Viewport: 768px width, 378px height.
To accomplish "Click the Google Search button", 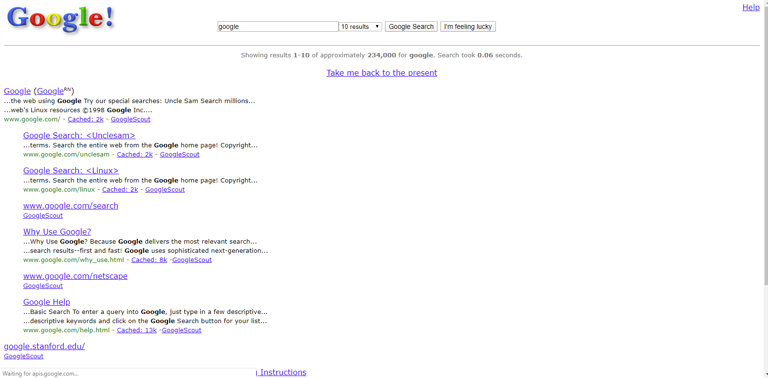I will (411, 26).
